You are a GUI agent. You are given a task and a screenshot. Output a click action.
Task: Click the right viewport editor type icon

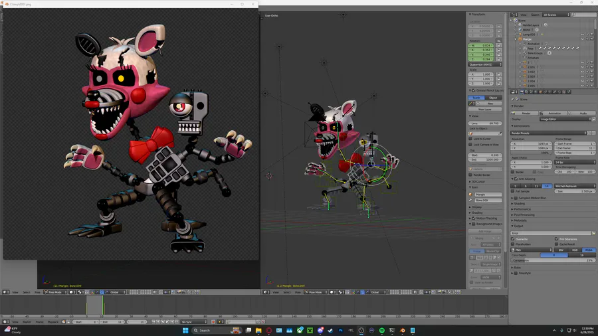pos(266,292)
